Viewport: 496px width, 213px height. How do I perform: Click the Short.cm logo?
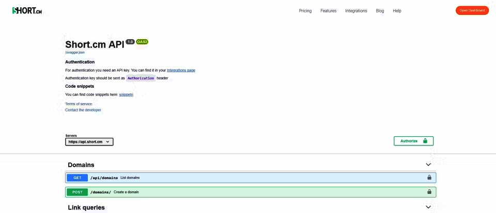coord(27,11)
